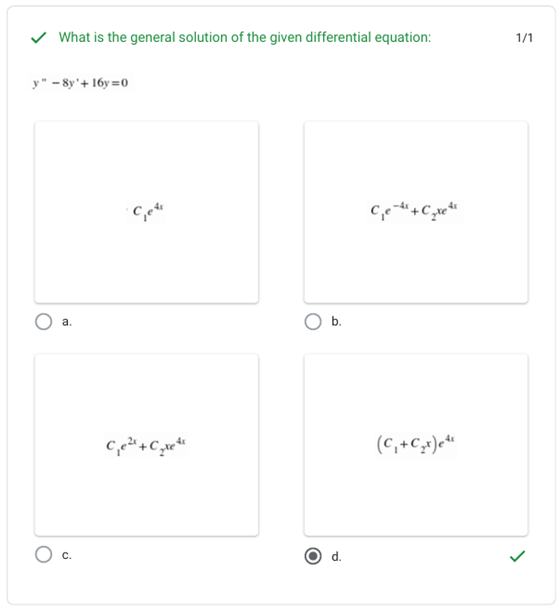
Task: Click the "b." option label
Action: point(336,322)
